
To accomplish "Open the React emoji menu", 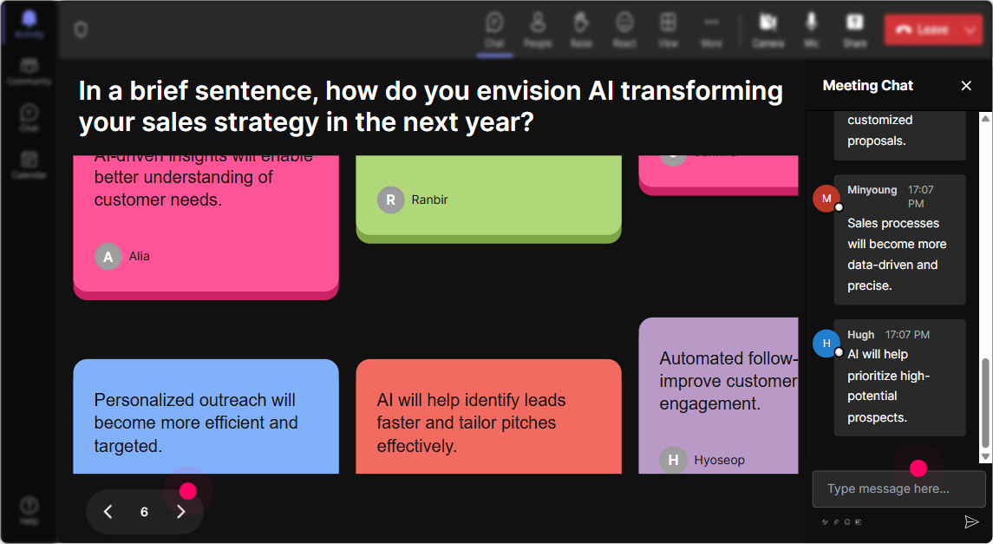I will [x=624, y=29].
